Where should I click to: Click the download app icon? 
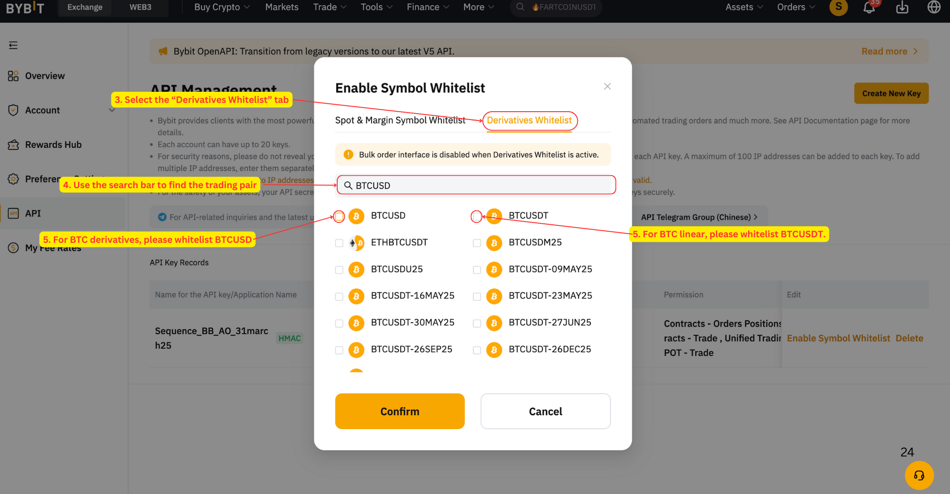pyautogui.click(x=902, y=7)
